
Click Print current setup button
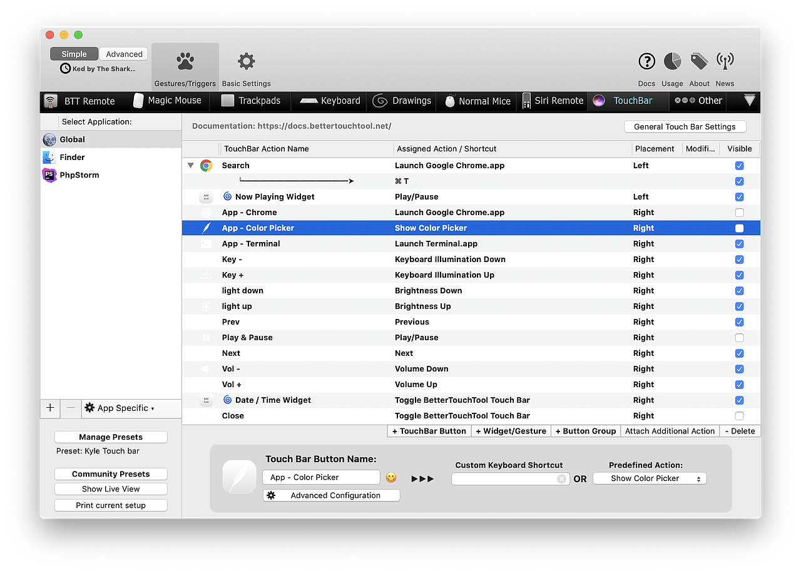pos(111,505)
